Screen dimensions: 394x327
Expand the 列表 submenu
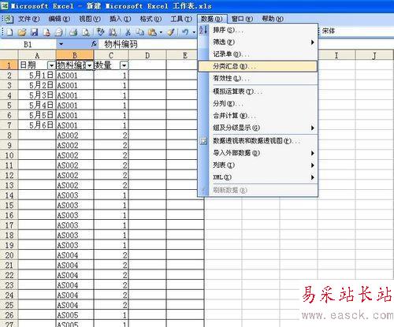coord(313,165)
